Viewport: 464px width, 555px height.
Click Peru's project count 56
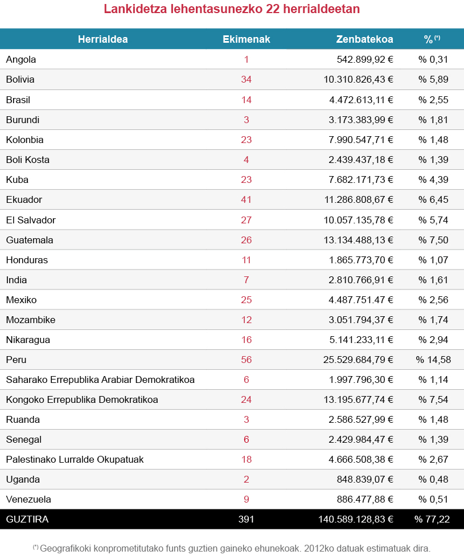(246, 360)
